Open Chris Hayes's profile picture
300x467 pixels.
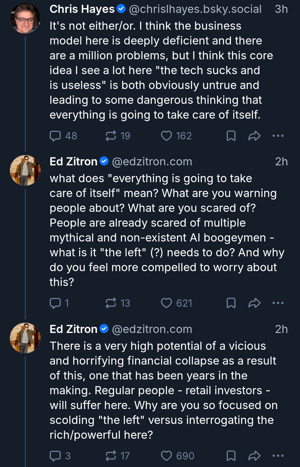click(25, 18)
